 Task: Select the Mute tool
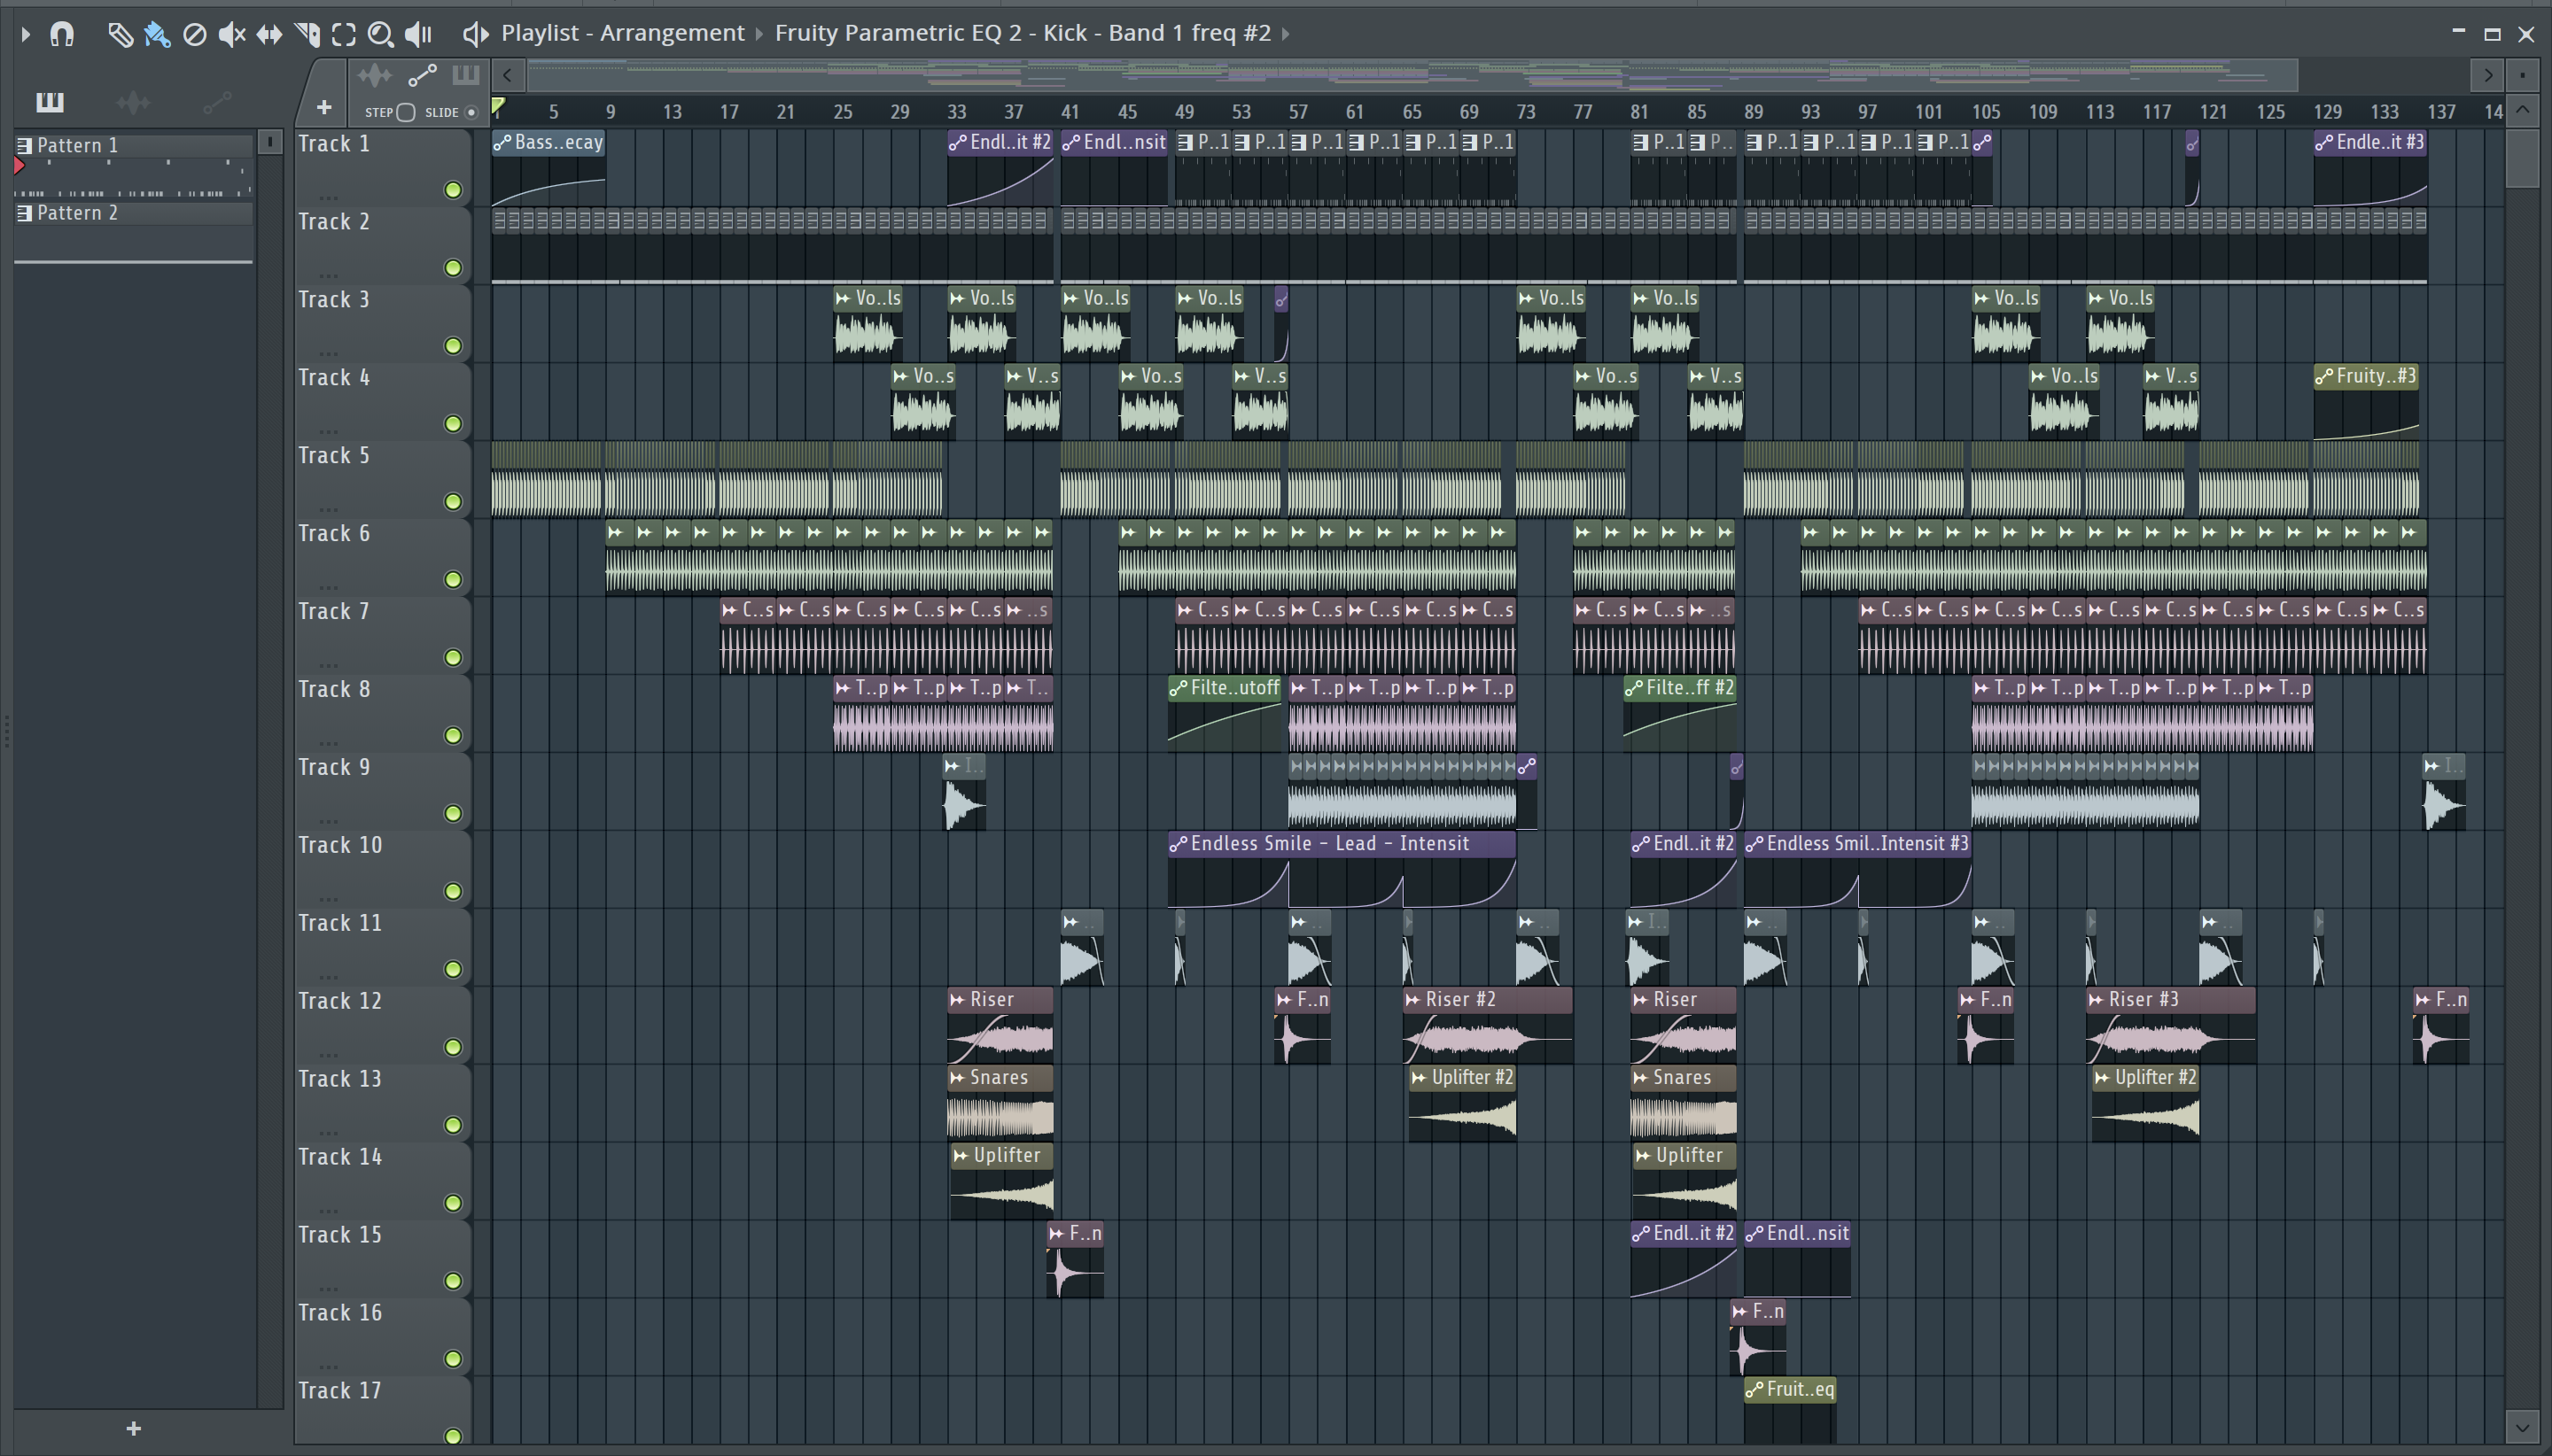coord(232,34)
